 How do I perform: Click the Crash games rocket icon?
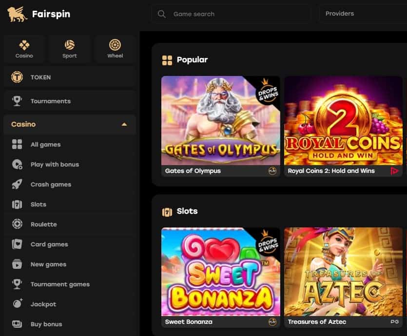click(x=17, y=185)
